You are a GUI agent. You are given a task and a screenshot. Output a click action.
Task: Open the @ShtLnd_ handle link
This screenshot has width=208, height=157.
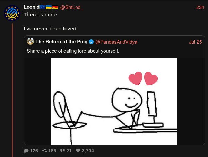click(72, 7)
